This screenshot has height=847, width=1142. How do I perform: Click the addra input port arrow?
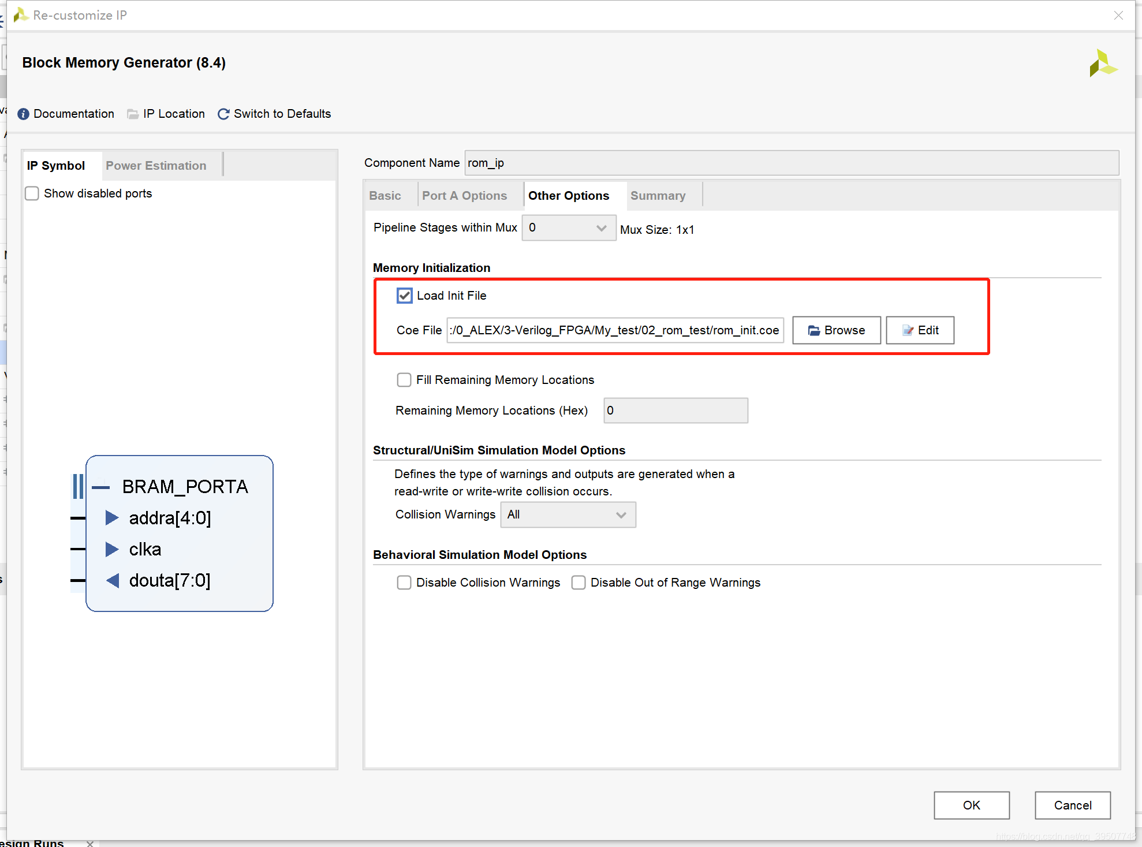click(112, 518)
